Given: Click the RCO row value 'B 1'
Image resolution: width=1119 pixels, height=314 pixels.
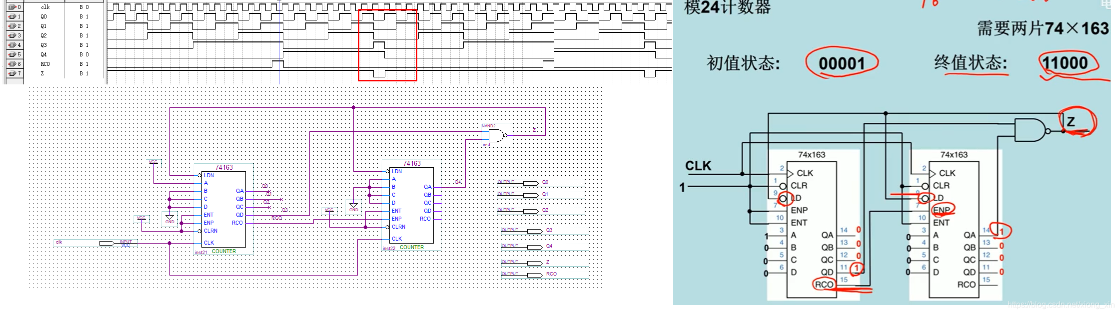Looking at the screenshot, I should (x=84, y=64).
